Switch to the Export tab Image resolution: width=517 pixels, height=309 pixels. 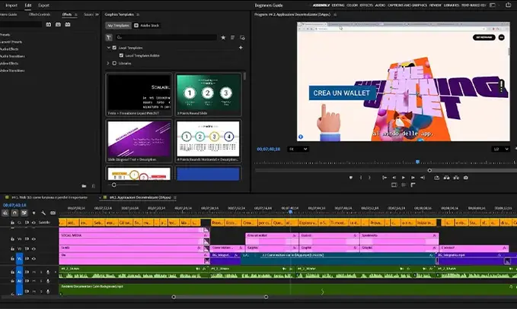[x=43, y=5]
